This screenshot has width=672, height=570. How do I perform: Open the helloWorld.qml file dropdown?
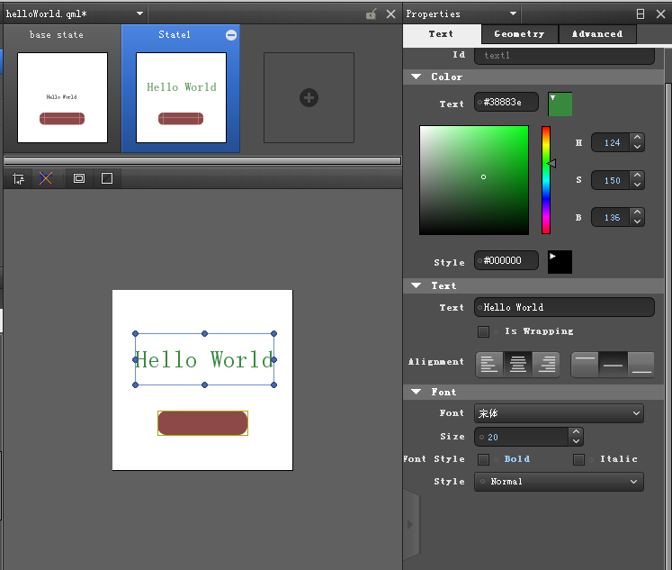pos(139,14)
